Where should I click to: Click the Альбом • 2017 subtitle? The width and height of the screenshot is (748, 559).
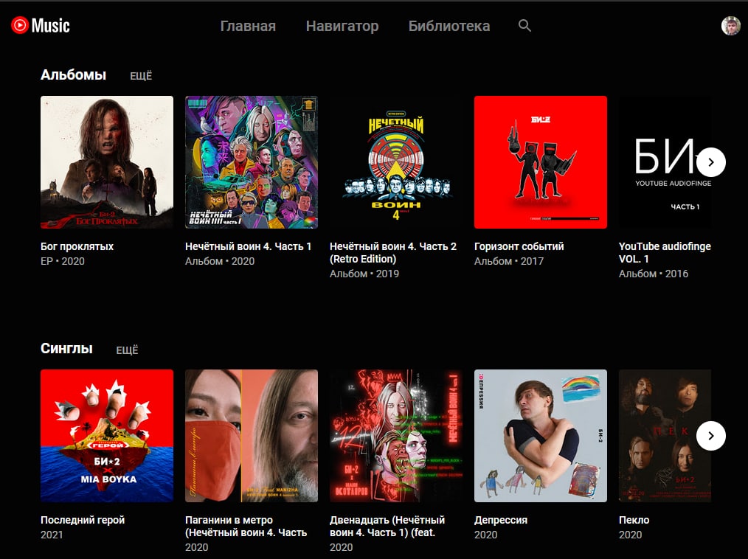pos(509,261)
